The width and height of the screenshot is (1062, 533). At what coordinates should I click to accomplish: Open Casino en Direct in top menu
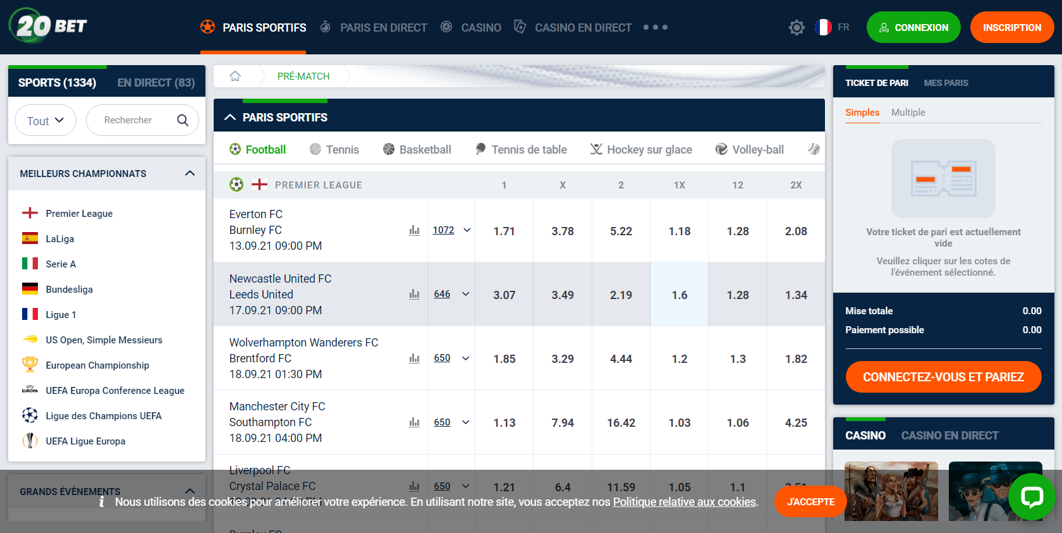(x=582, y=27)
